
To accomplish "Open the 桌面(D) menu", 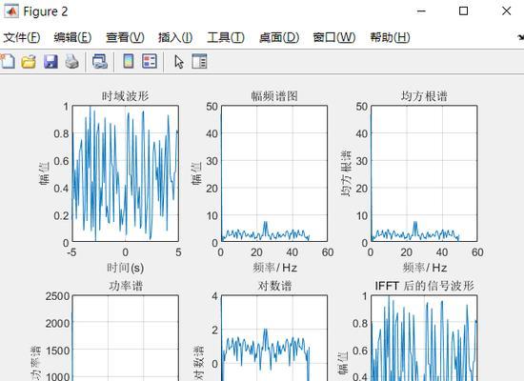I will pyautogui.click(x=279, y=37).
